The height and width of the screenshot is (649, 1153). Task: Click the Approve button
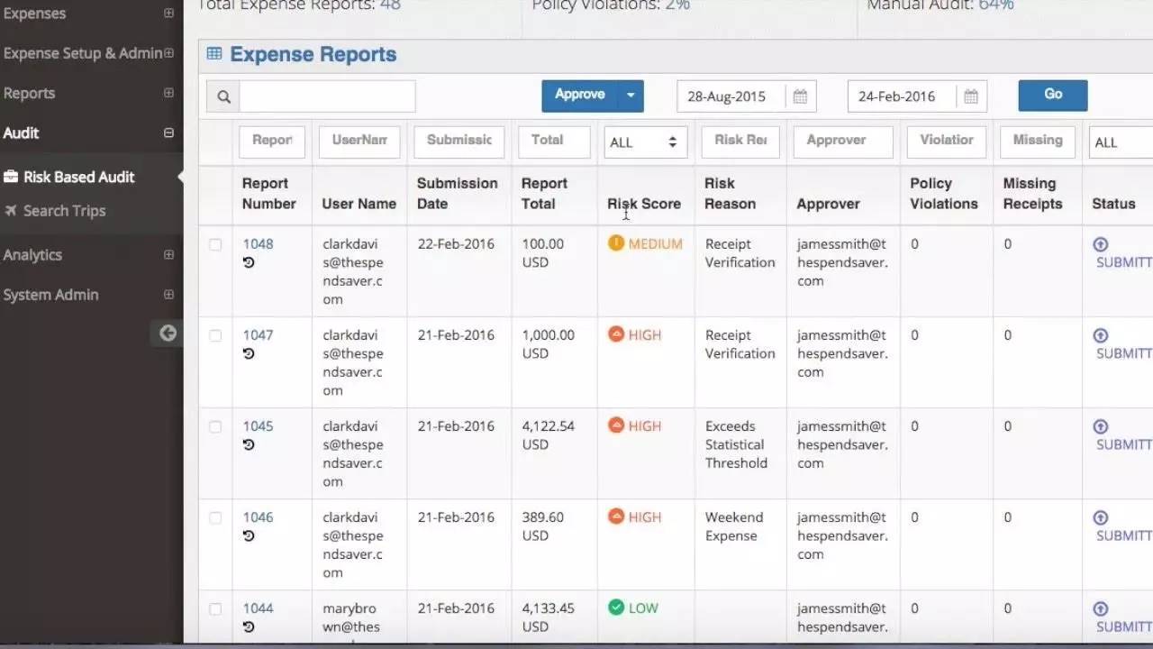pyautogui.click(x=580, y=96)
